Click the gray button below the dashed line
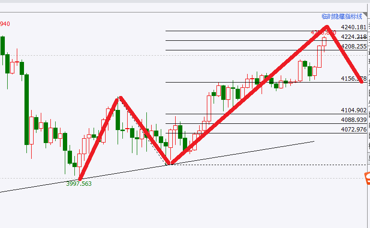370x228 pixels. pyautogui.click(x=369, y=157)
